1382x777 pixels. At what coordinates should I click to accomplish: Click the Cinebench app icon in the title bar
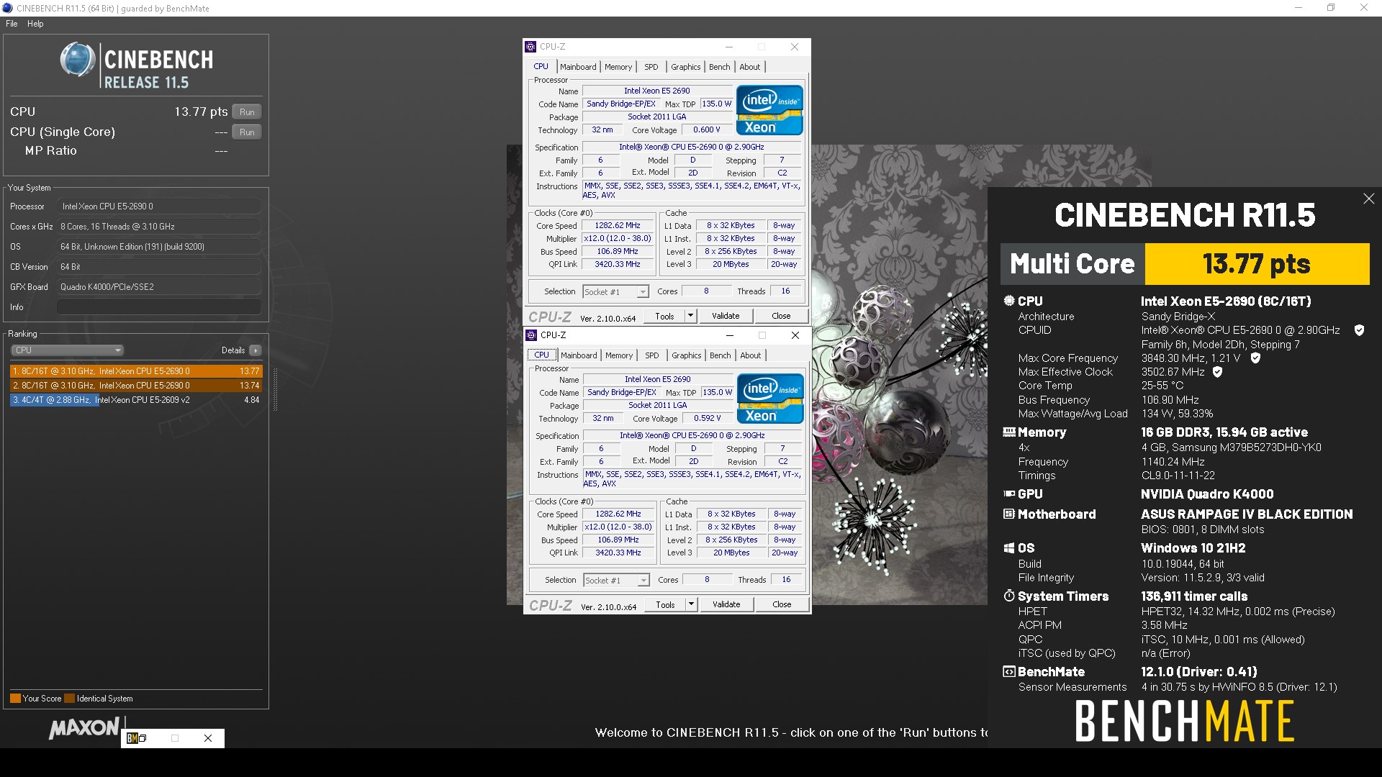[7, 8]
